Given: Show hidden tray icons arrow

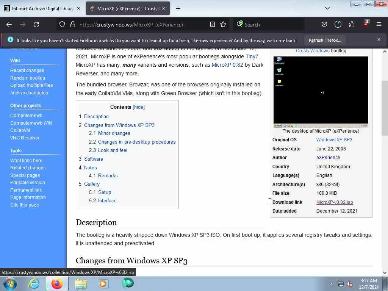Looking at the screenshot, I should 331,284.
